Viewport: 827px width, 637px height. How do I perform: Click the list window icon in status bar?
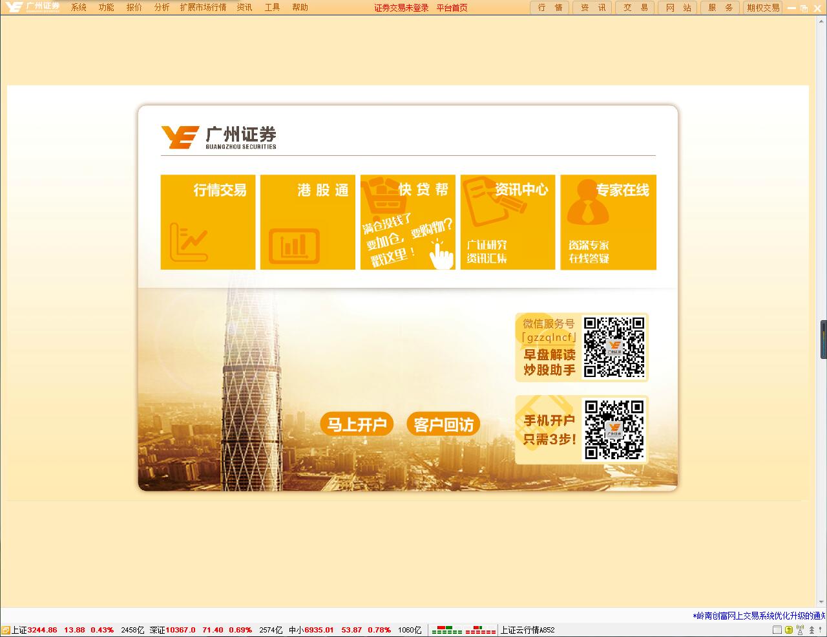[x=778, y=630]
